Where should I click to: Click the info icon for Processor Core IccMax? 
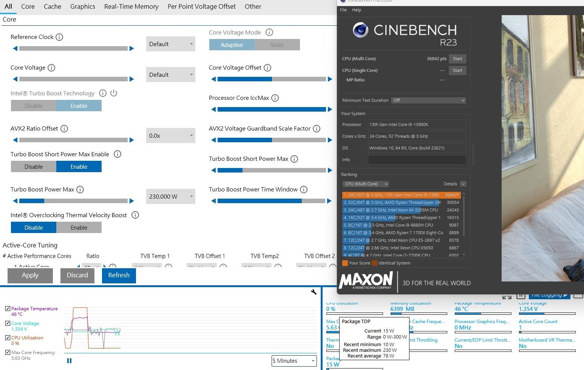[x=275, y=98]
